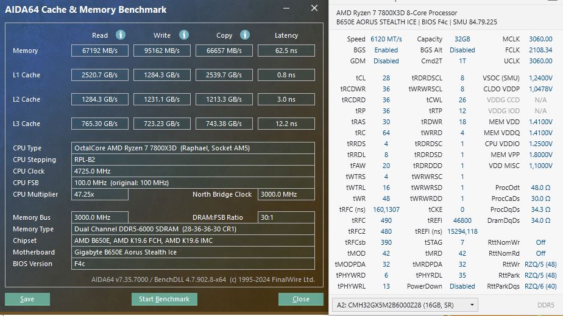Click Memory Read value 67192 MB/s
563x316 pixels.
pos(100,51)
